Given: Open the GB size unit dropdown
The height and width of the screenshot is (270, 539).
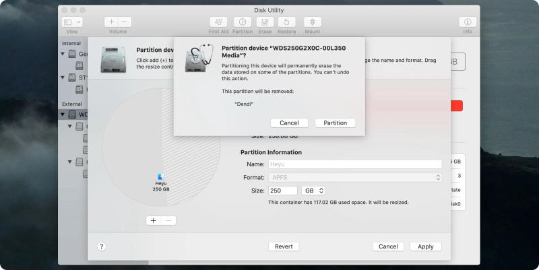Looking at the screenshot, I should (x=313, y=191).
